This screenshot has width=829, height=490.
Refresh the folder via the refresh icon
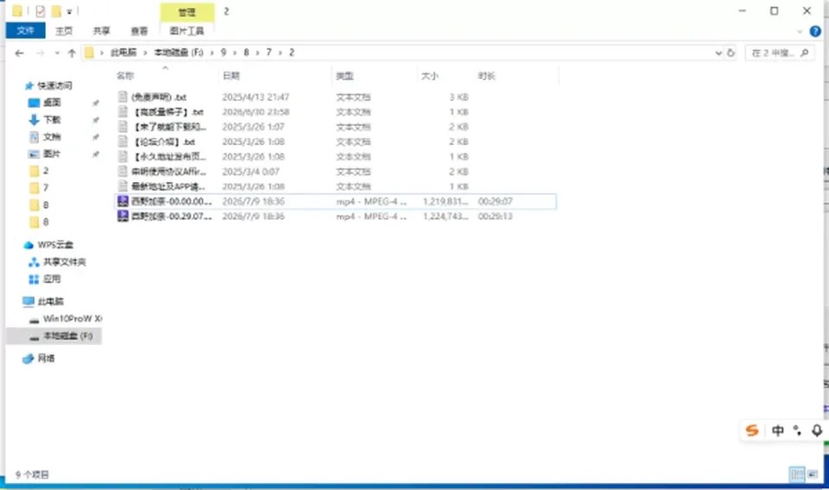(731, 53)
